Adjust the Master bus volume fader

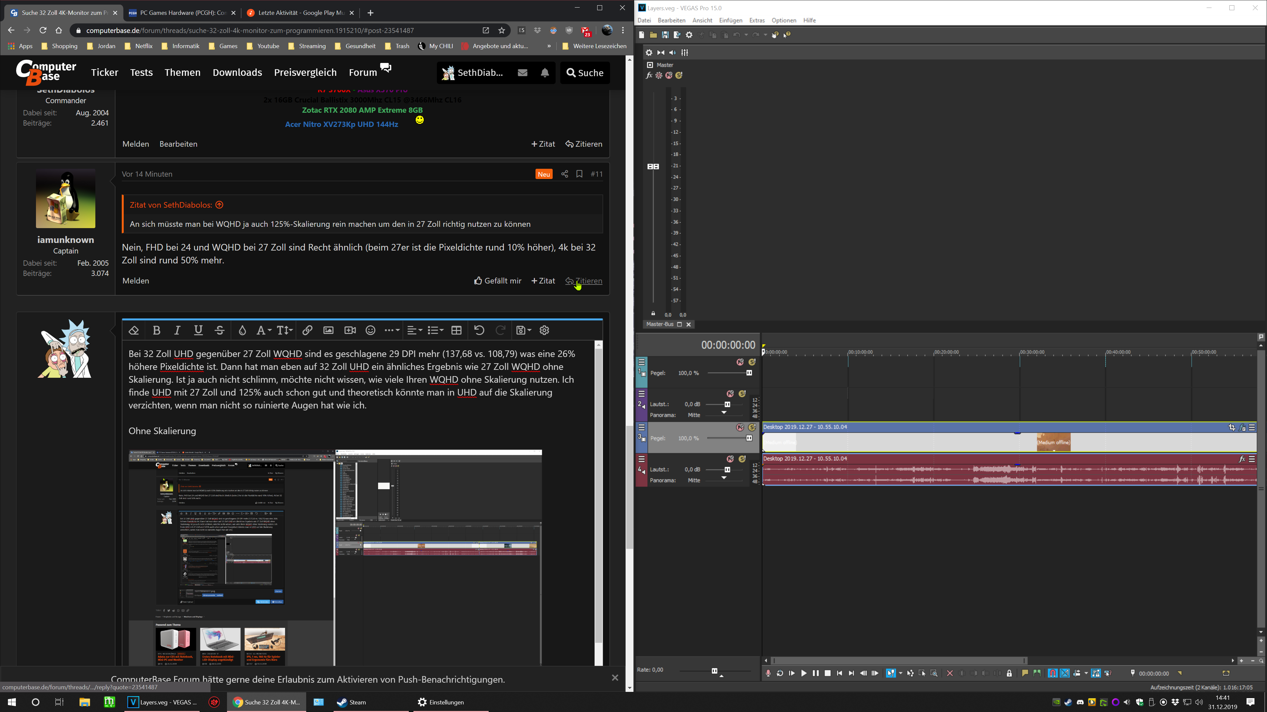[x=653, y=166]
